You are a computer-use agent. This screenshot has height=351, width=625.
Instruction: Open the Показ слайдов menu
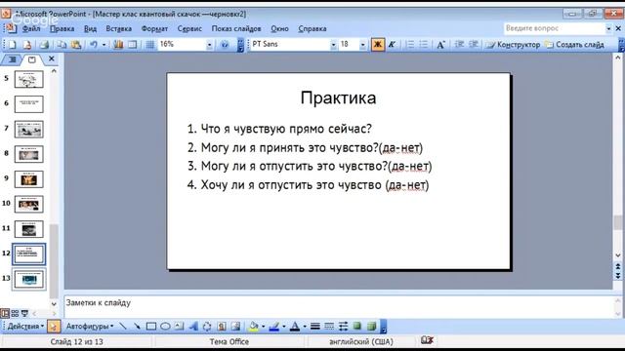tap(236, 28)
